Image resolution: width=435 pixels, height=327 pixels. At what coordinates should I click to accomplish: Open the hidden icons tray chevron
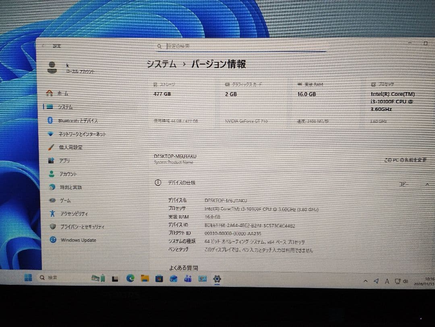point(366,281)
